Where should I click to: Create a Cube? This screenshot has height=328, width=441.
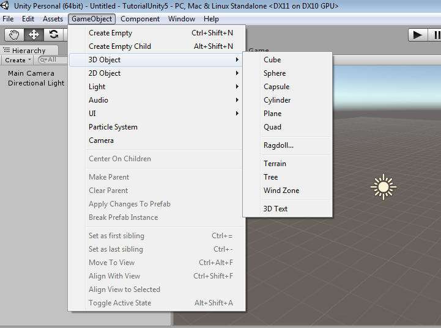pyautogui.click(x=287, y=60)
